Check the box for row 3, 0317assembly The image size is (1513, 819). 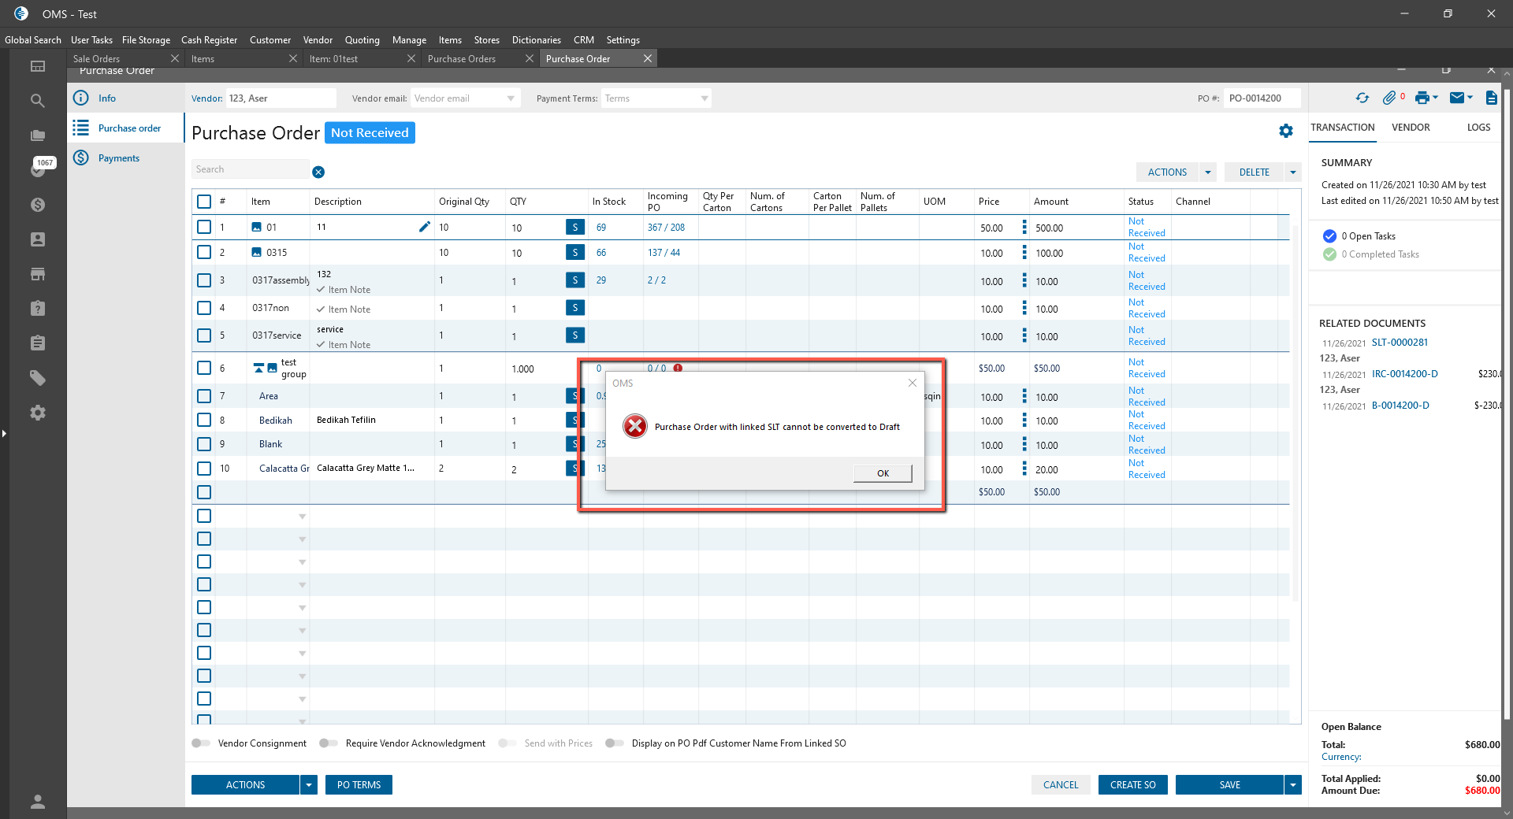pyautogui.click(x=204, y=280)
